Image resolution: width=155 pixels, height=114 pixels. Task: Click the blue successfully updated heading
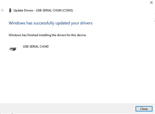tap(51, 23)
